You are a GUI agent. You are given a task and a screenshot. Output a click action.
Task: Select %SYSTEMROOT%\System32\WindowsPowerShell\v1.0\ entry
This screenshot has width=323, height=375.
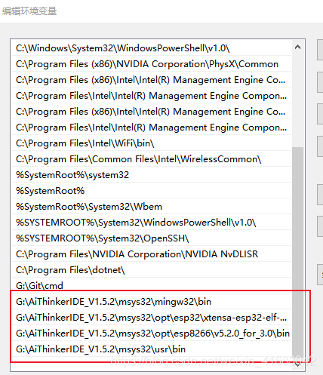(152, 223)
